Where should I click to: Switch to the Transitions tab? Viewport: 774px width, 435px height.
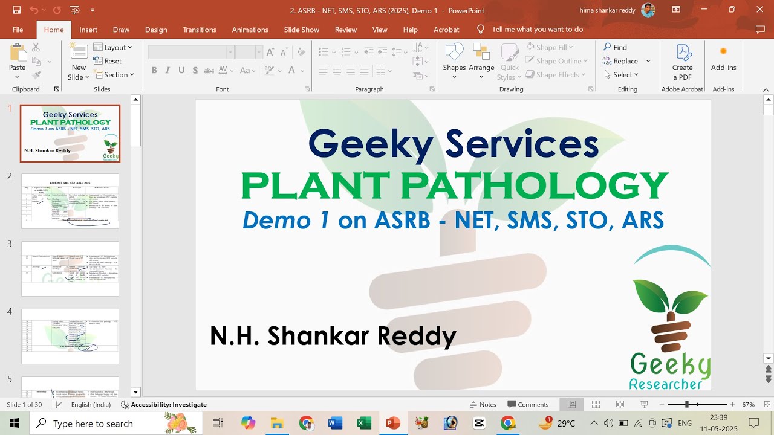click(x=200, y=30)
